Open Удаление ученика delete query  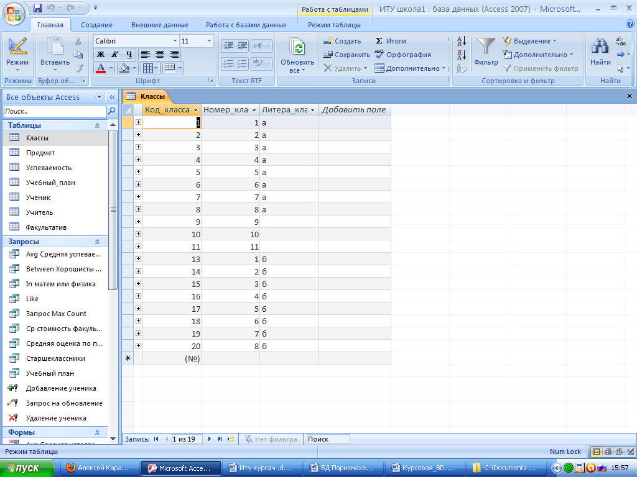click(55, 418)
